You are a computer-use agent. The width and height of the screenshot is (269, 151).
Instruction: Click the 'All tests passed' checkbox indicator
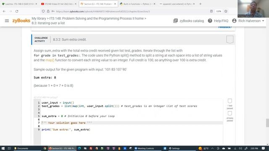click(230, 113)
